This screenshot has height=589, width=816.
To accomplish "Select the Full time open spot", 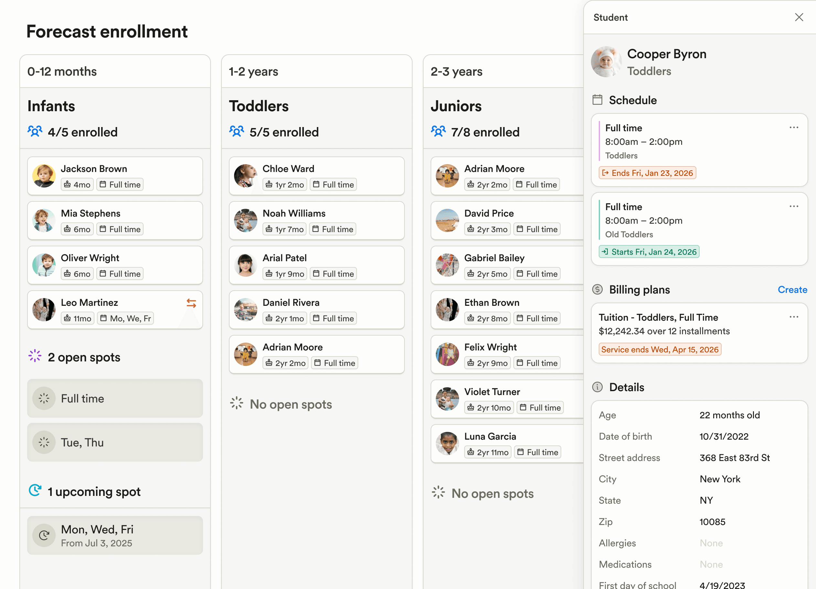I will (x=115, y=398).
